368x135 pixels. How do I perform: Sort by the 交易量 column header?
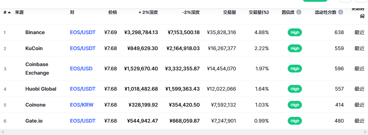coord(230,12)
